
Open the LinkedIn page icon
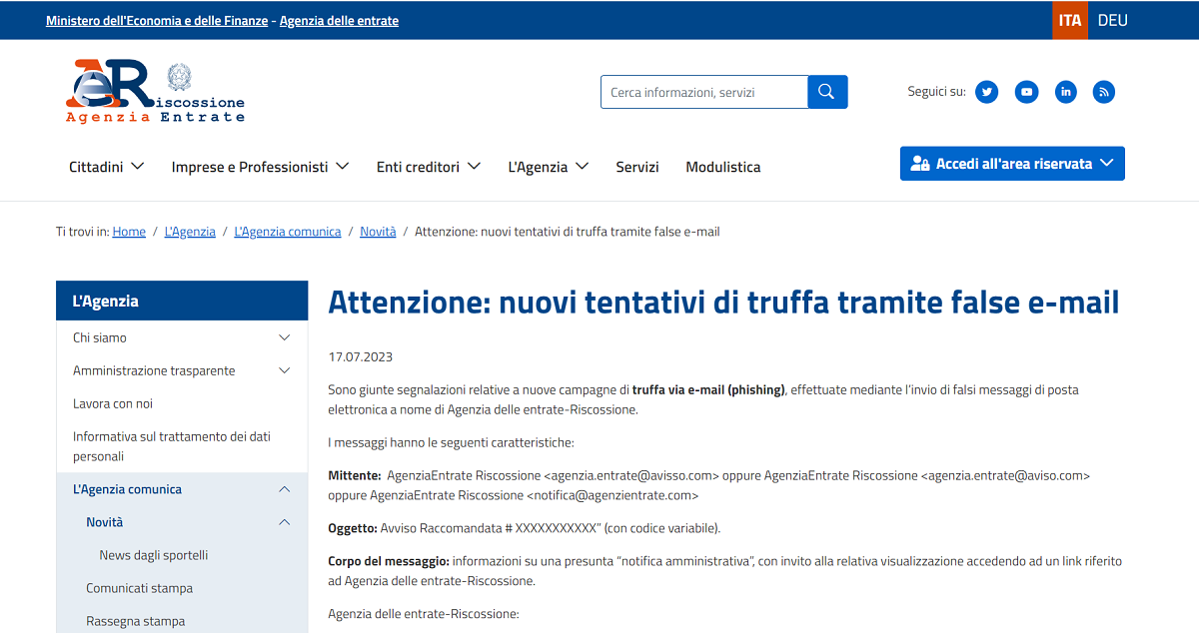1065,92
